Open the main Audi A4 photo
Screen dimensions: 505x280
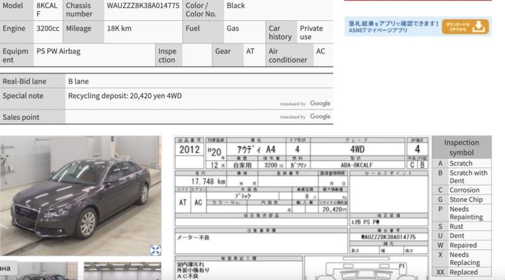(x=80, y=196)
